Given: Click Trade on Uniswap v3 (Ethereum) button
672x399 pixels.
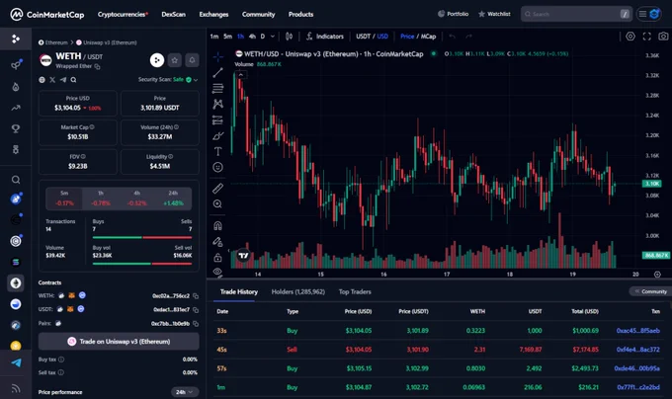Looking at the screenshot, I should point(119,341).
